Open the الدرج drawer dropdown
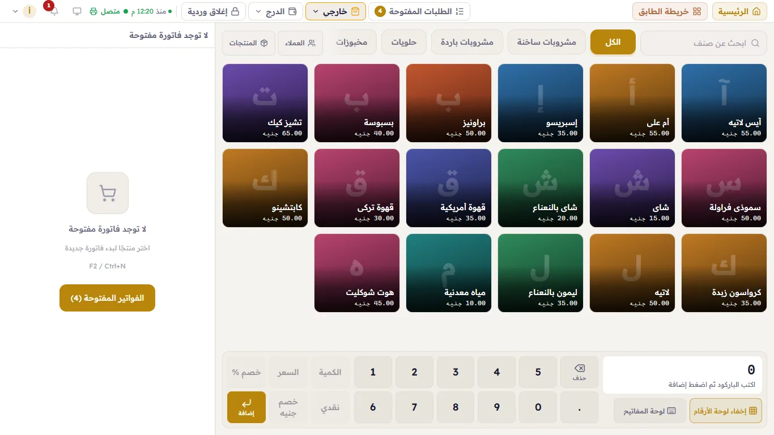 275,11
